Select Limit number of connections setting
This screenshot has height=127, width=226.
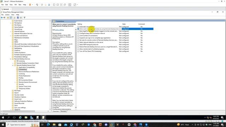click(88, 36)
